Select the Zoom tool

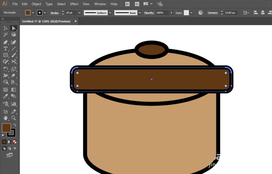[x=14, y=118]
